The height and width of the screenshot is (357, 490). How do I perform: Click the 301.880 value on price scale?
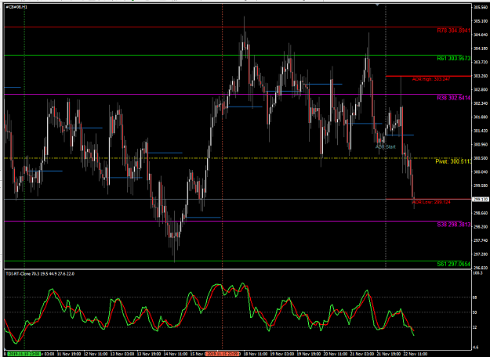point(479,117)
